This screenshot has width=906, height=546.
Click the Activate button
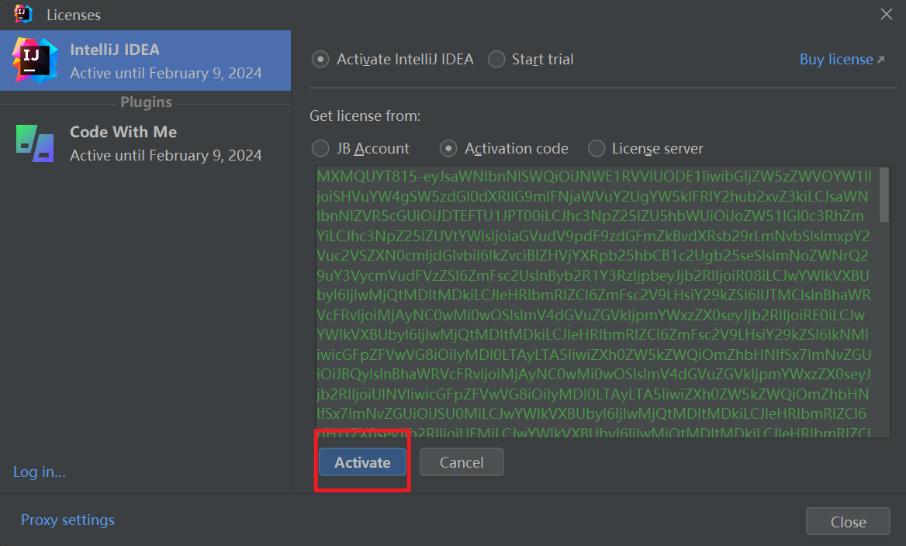(x=361, y=461)
